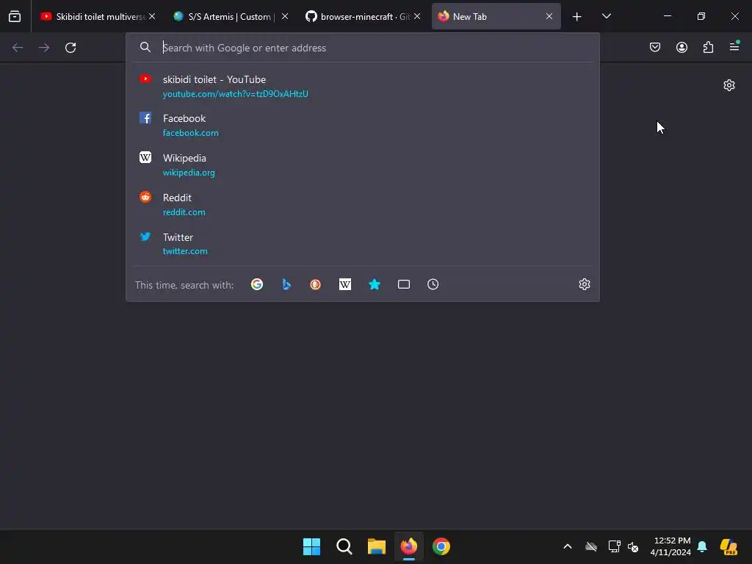Open File Explorer from taskbar
752x564 pixels.
coord(377,546)
